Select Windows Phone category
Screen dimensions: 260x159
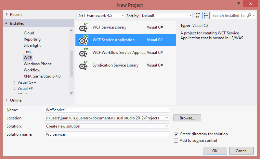tap(38, 64)
